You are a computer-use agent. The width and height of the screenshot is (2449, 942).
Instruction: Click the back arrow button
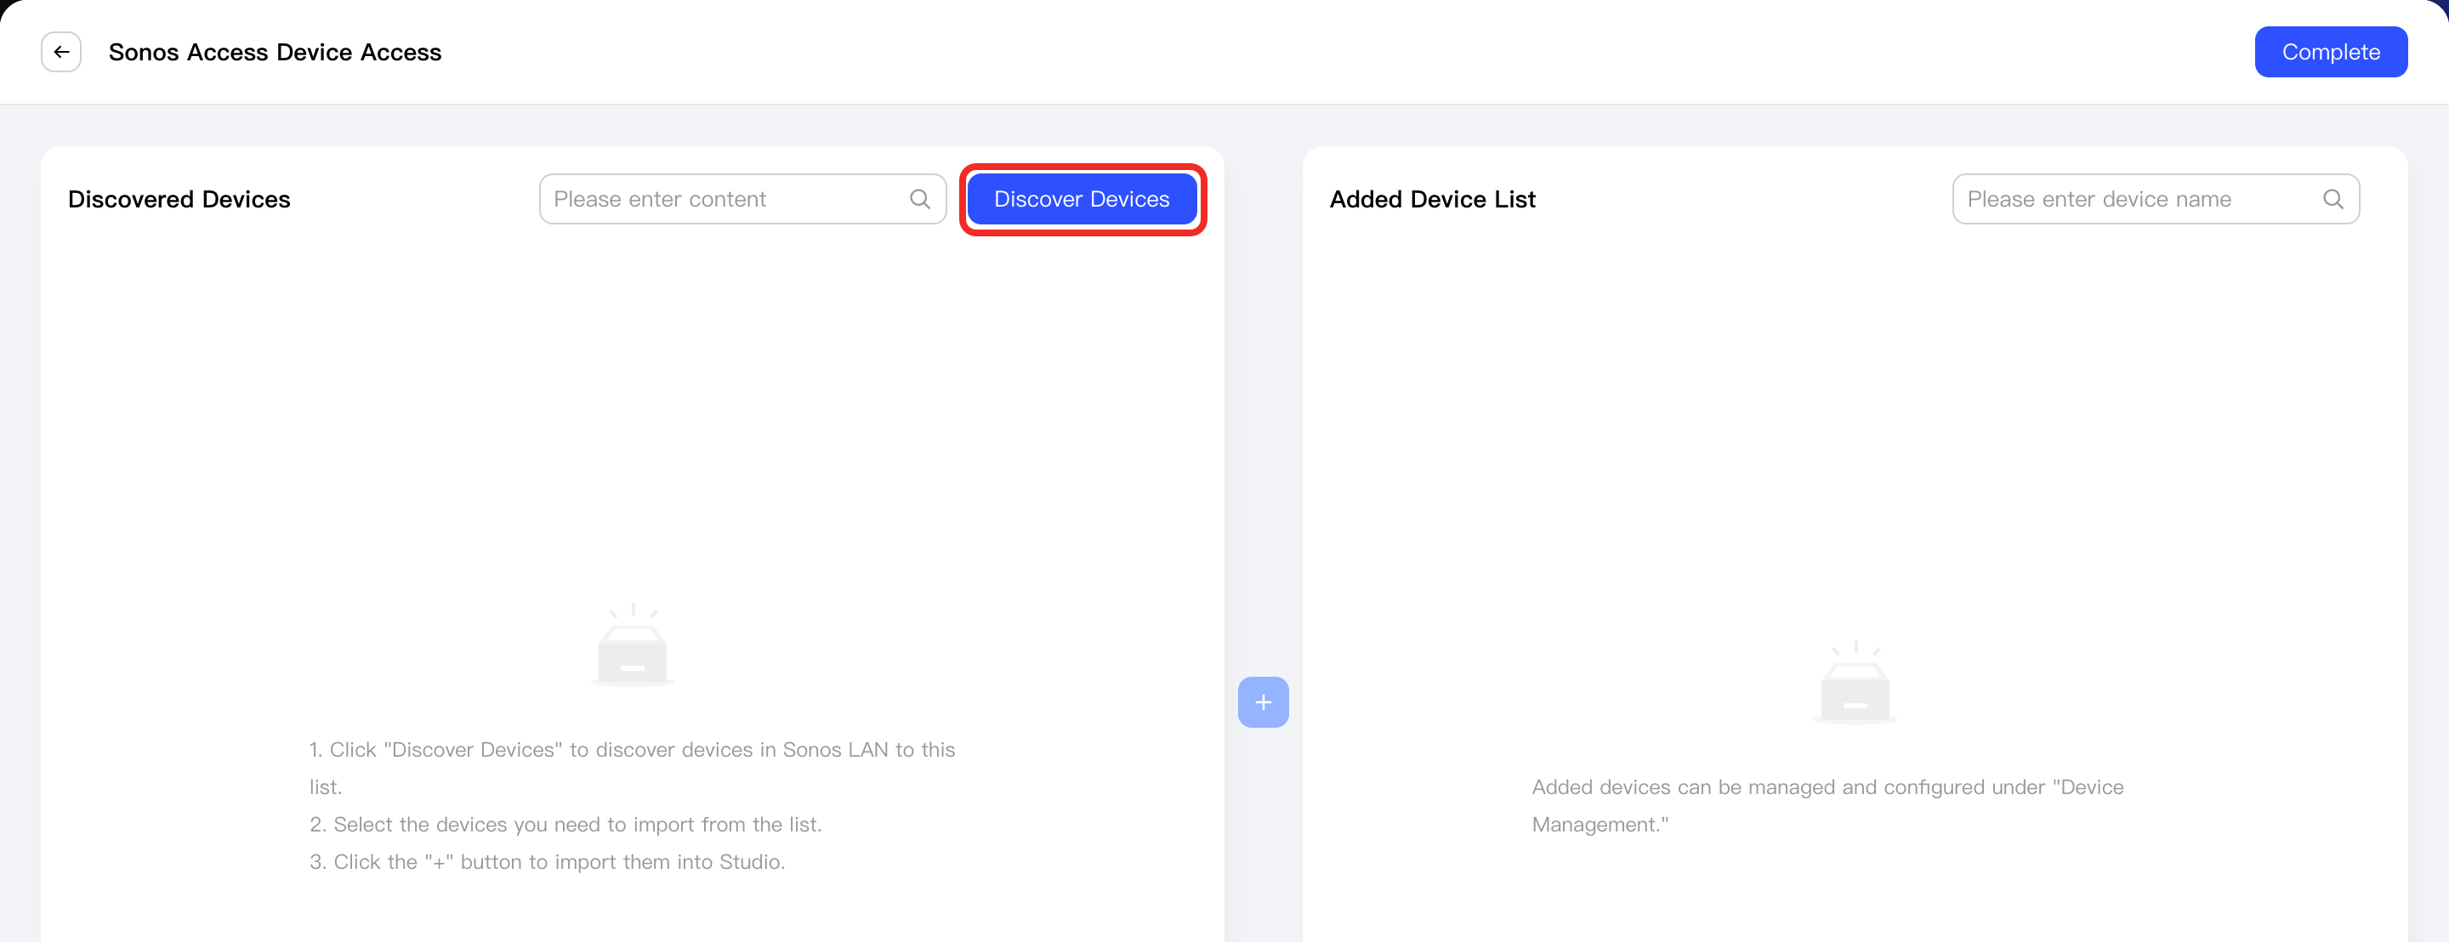[61, 52]
